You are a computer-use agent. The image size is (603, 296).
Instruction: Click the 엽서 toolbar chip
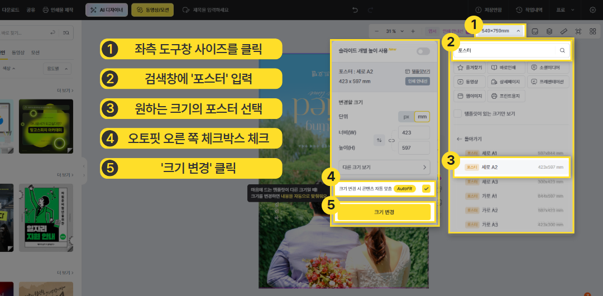point(433,31)
